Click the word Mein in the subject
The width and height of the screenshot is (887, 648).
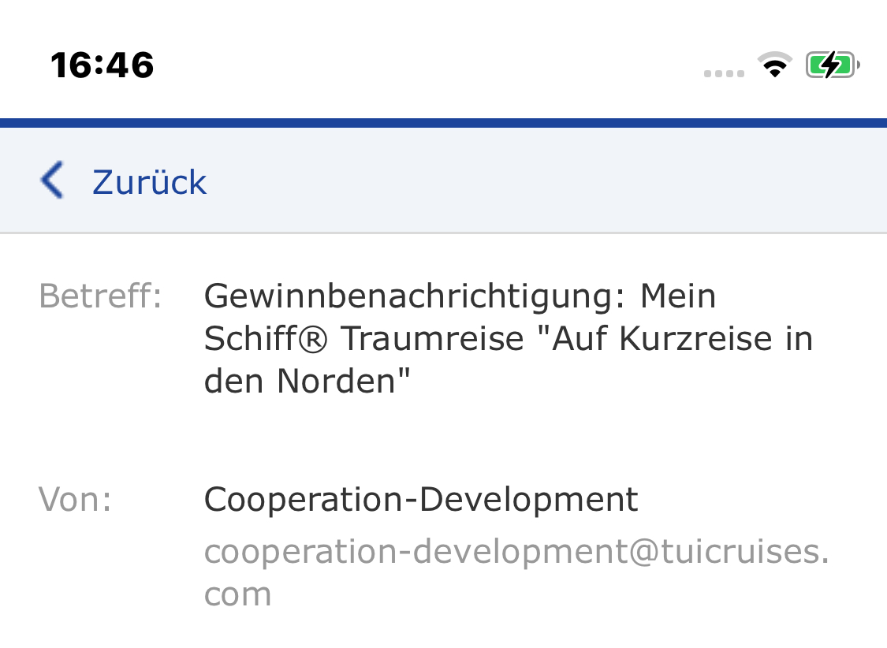(x=678, y=296)
